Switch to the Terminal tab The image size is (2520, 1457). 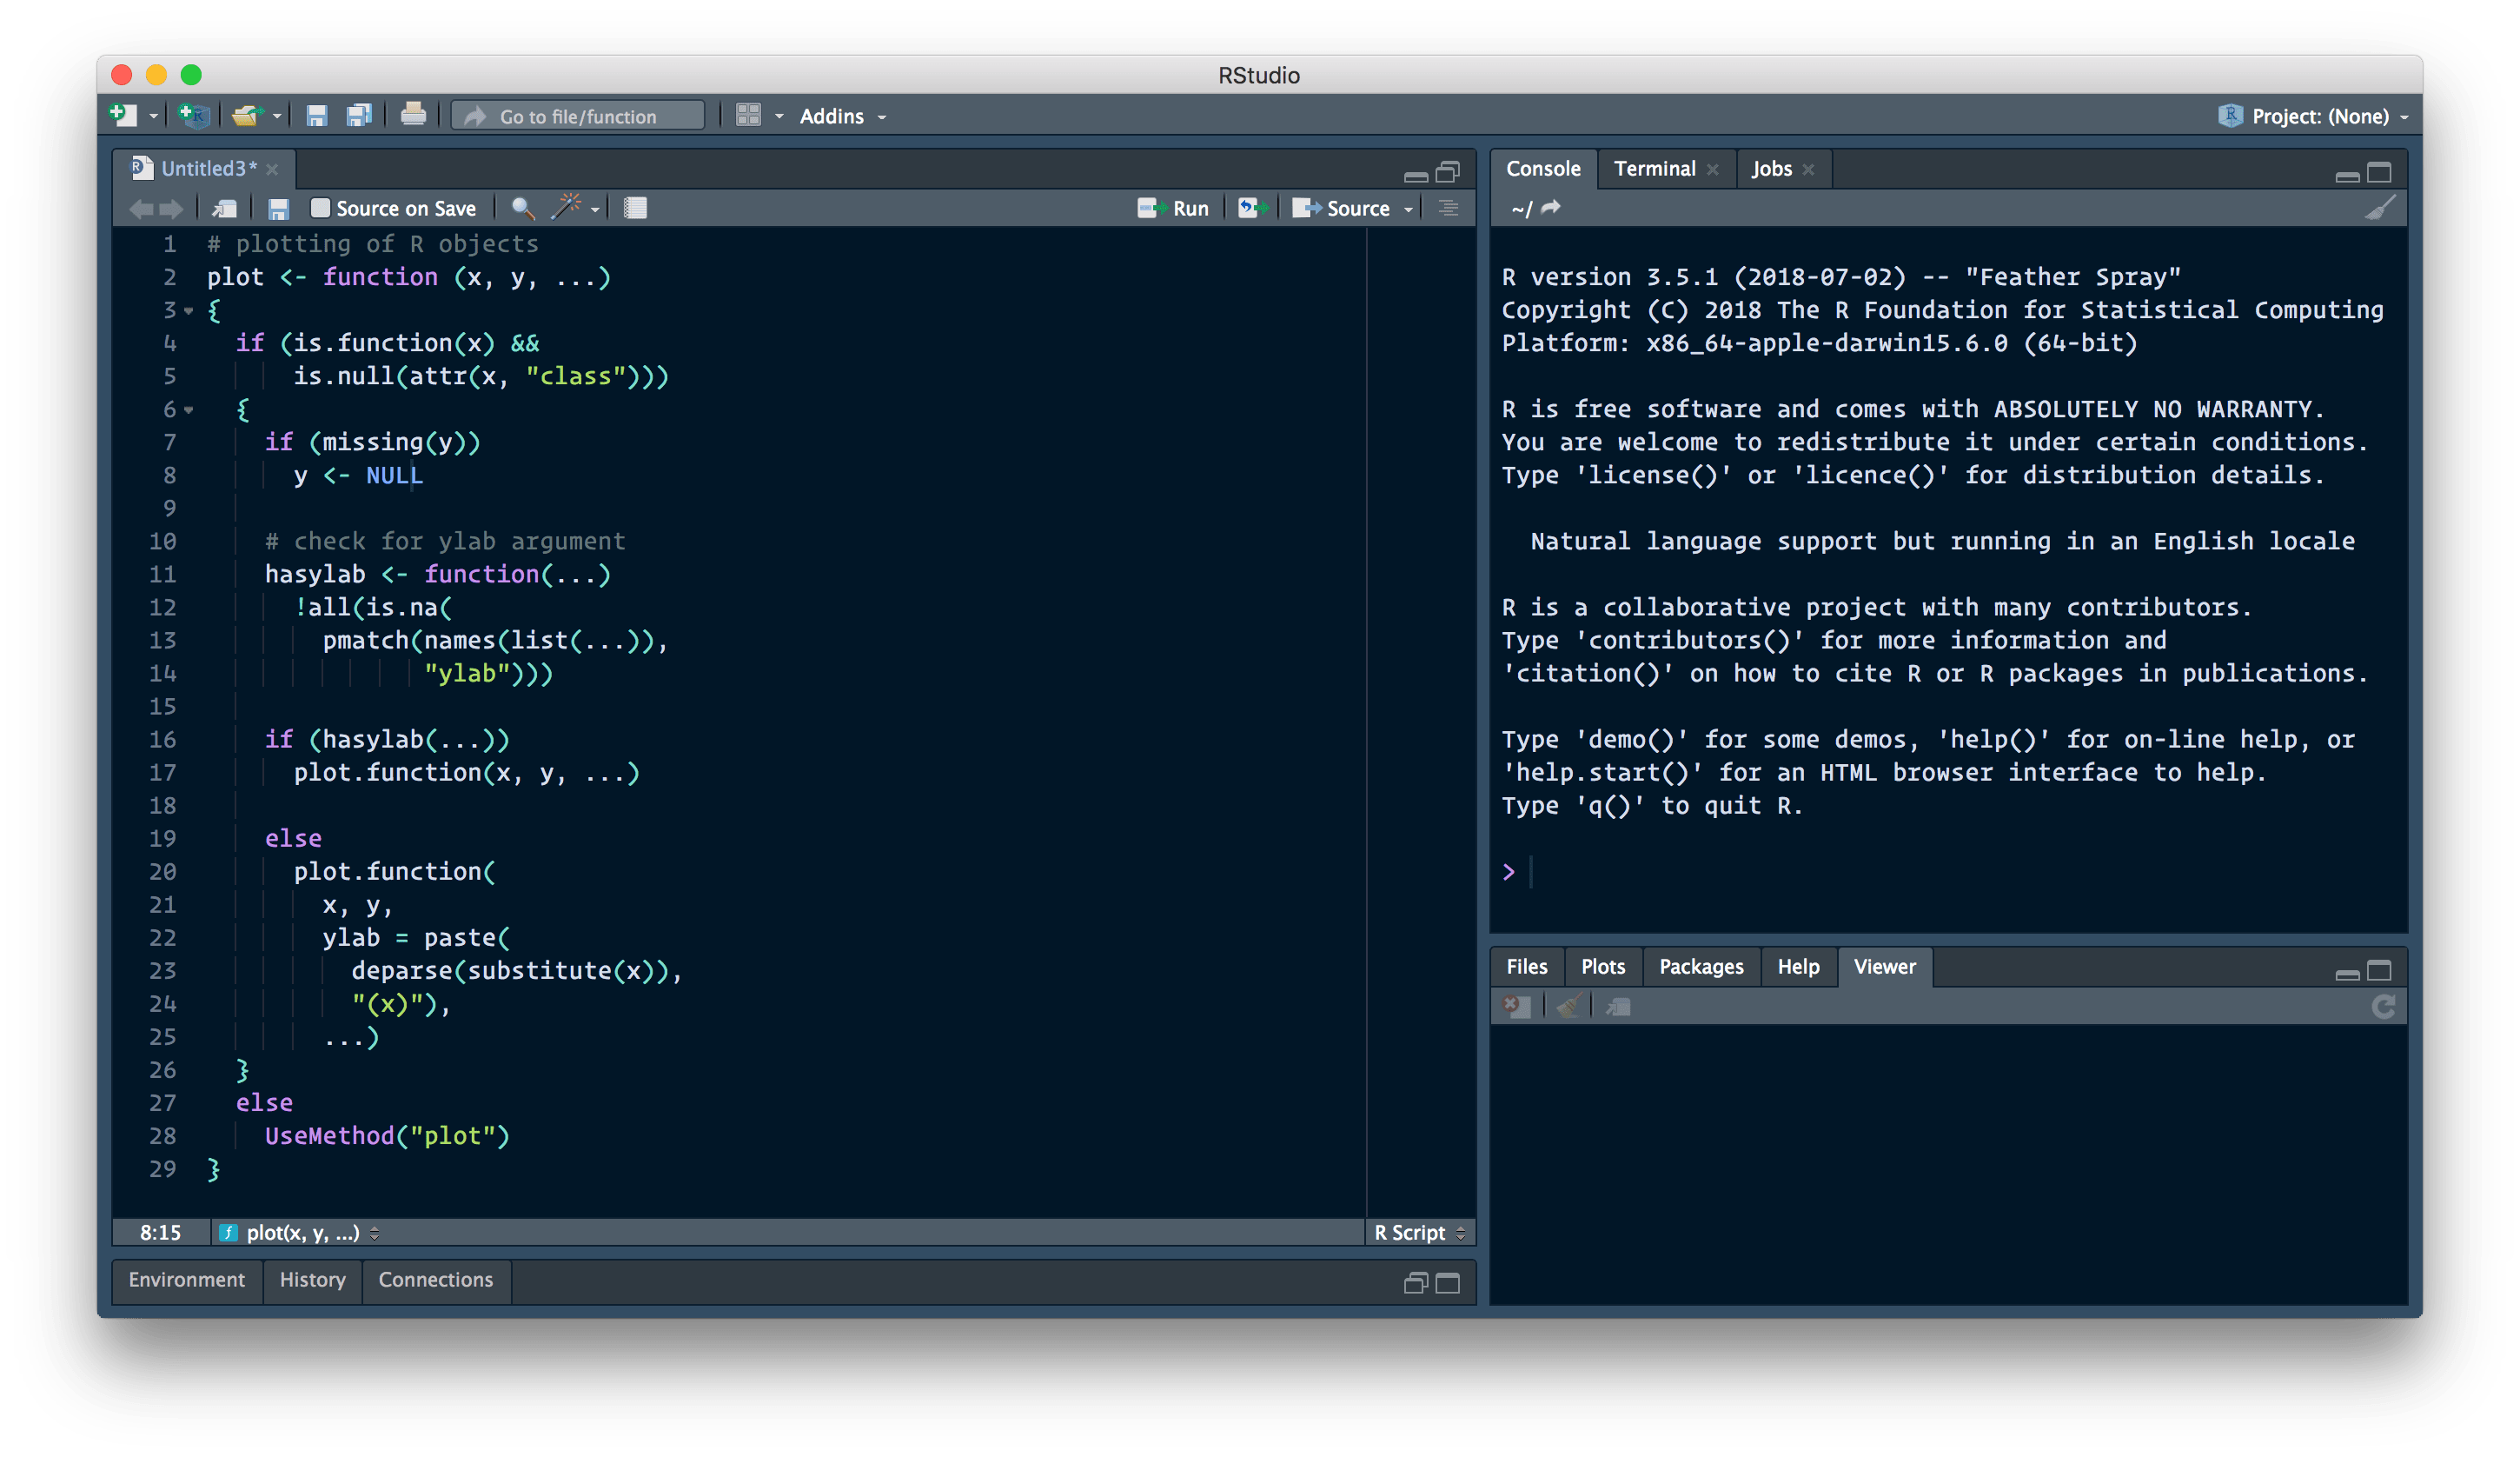pos(1654,168)
